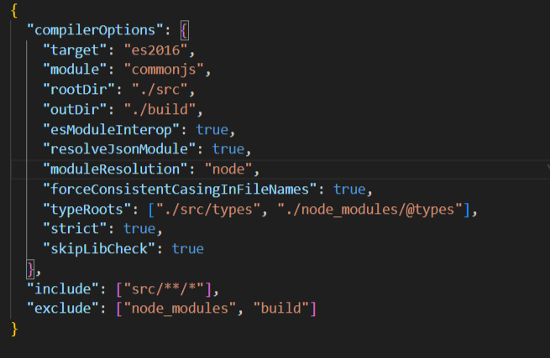Image resolution: width=550 pixels, height=358 pixels.
Task: Click the "esModuleInterop" key
Action: tap(111, 130)
